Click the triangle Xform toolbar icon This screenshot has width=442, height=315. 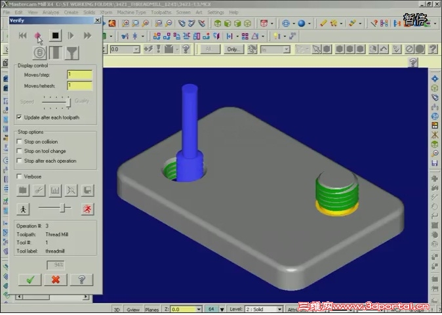click(255, 36)
